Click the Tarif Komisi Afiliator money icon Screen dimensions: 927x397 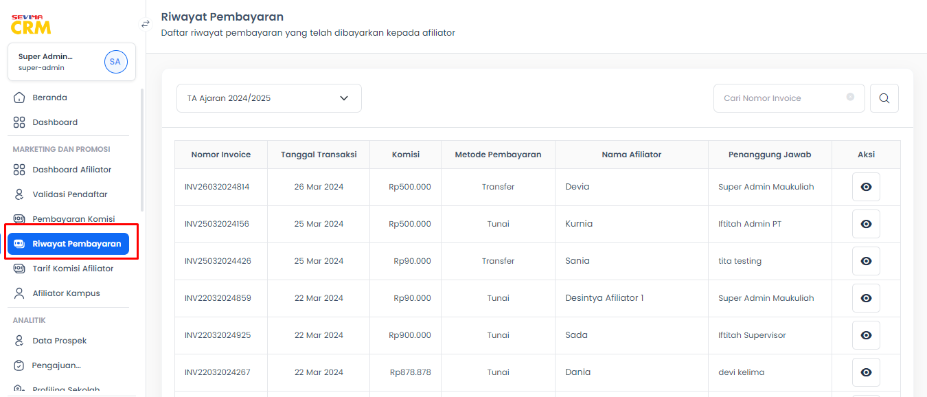click(19, 269)
